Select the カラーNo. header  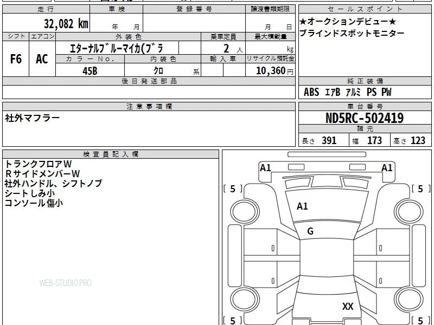point(90,59)
